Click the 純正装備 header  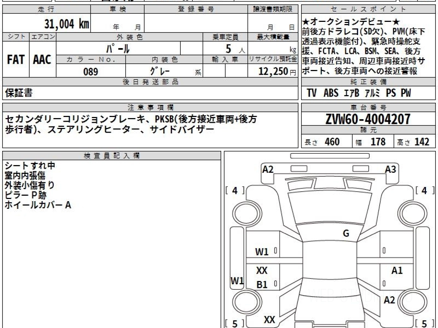pyautogui.click(x=369, y=82)
